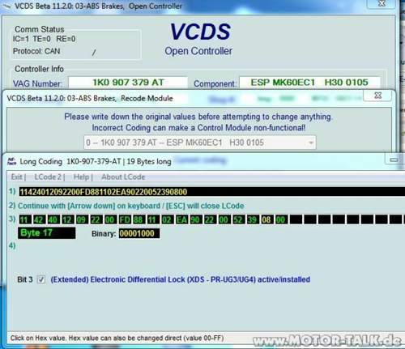Image resolution: width=405 pixels, height=349 pixels.
Task: Select hex byte FD
Action: coord(124,219)
